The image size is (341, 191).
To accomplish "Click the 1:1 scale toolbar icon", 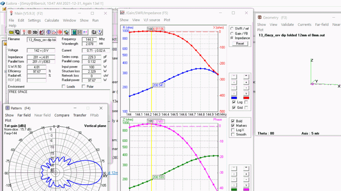I will 85,32.
